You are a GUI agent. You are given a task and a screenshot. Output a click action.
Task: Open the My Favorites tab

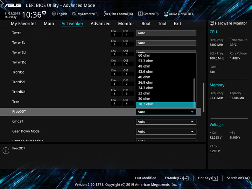pyautogui.click(x=24, y=24)
